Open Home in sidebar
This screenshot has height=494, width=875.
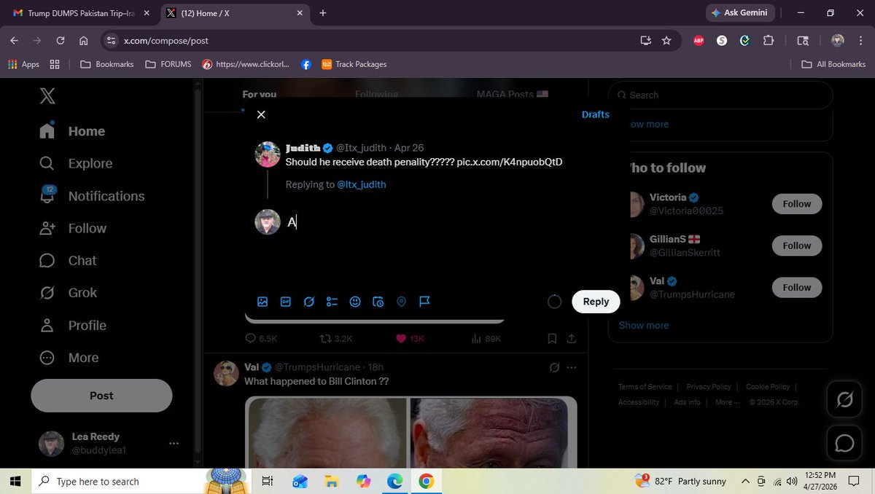pyautogui.click(x=73, y=131)
